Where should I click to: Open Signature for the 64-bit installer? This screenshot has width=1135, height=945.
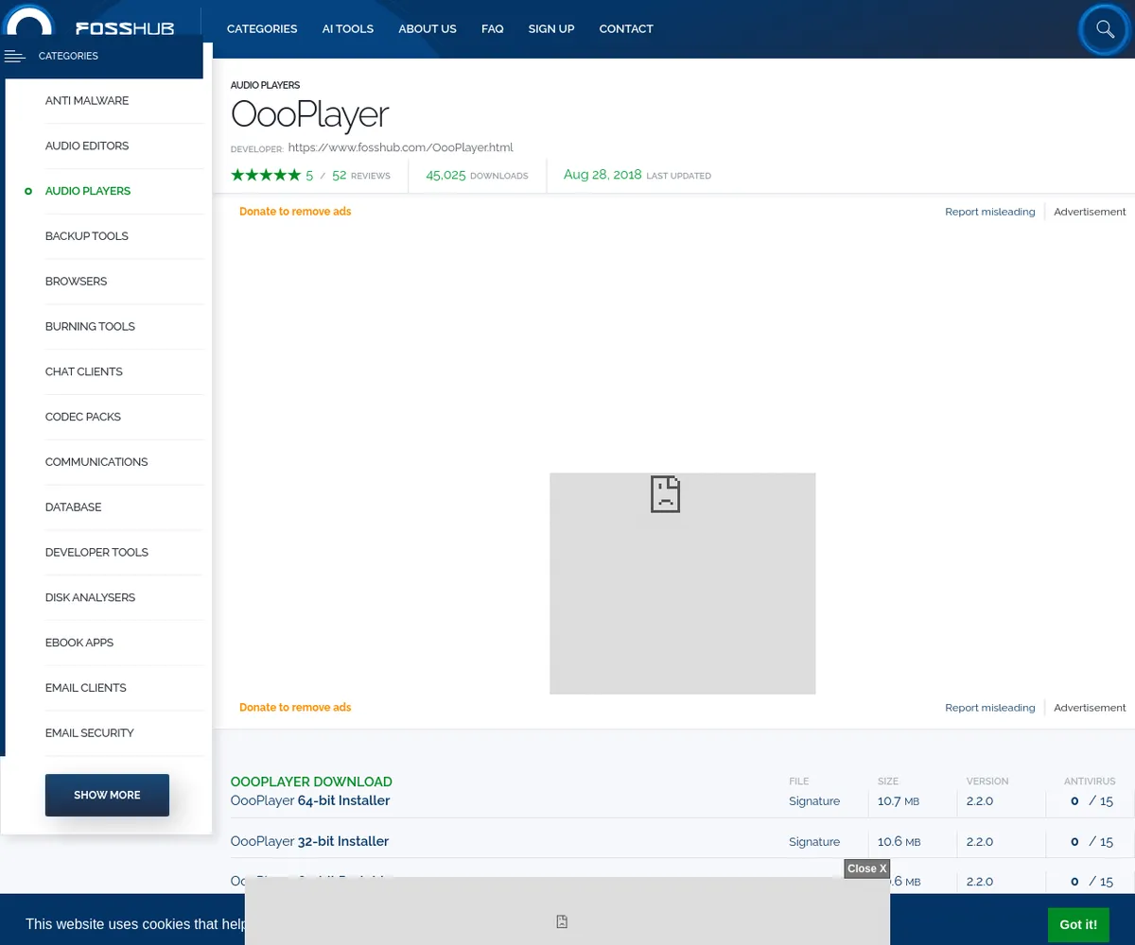[x=813, y=801]
